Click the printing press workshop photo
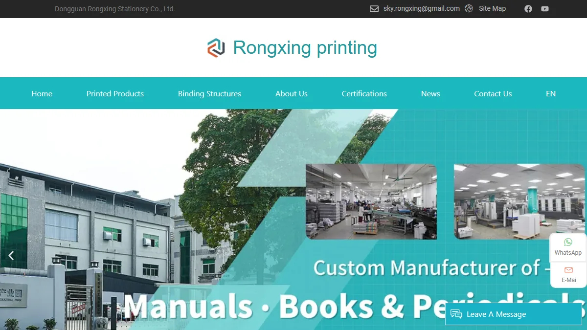 click(519, 201)
